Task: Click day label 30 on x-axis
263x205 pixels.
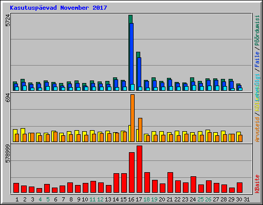Action: click(x=239, y=199)
